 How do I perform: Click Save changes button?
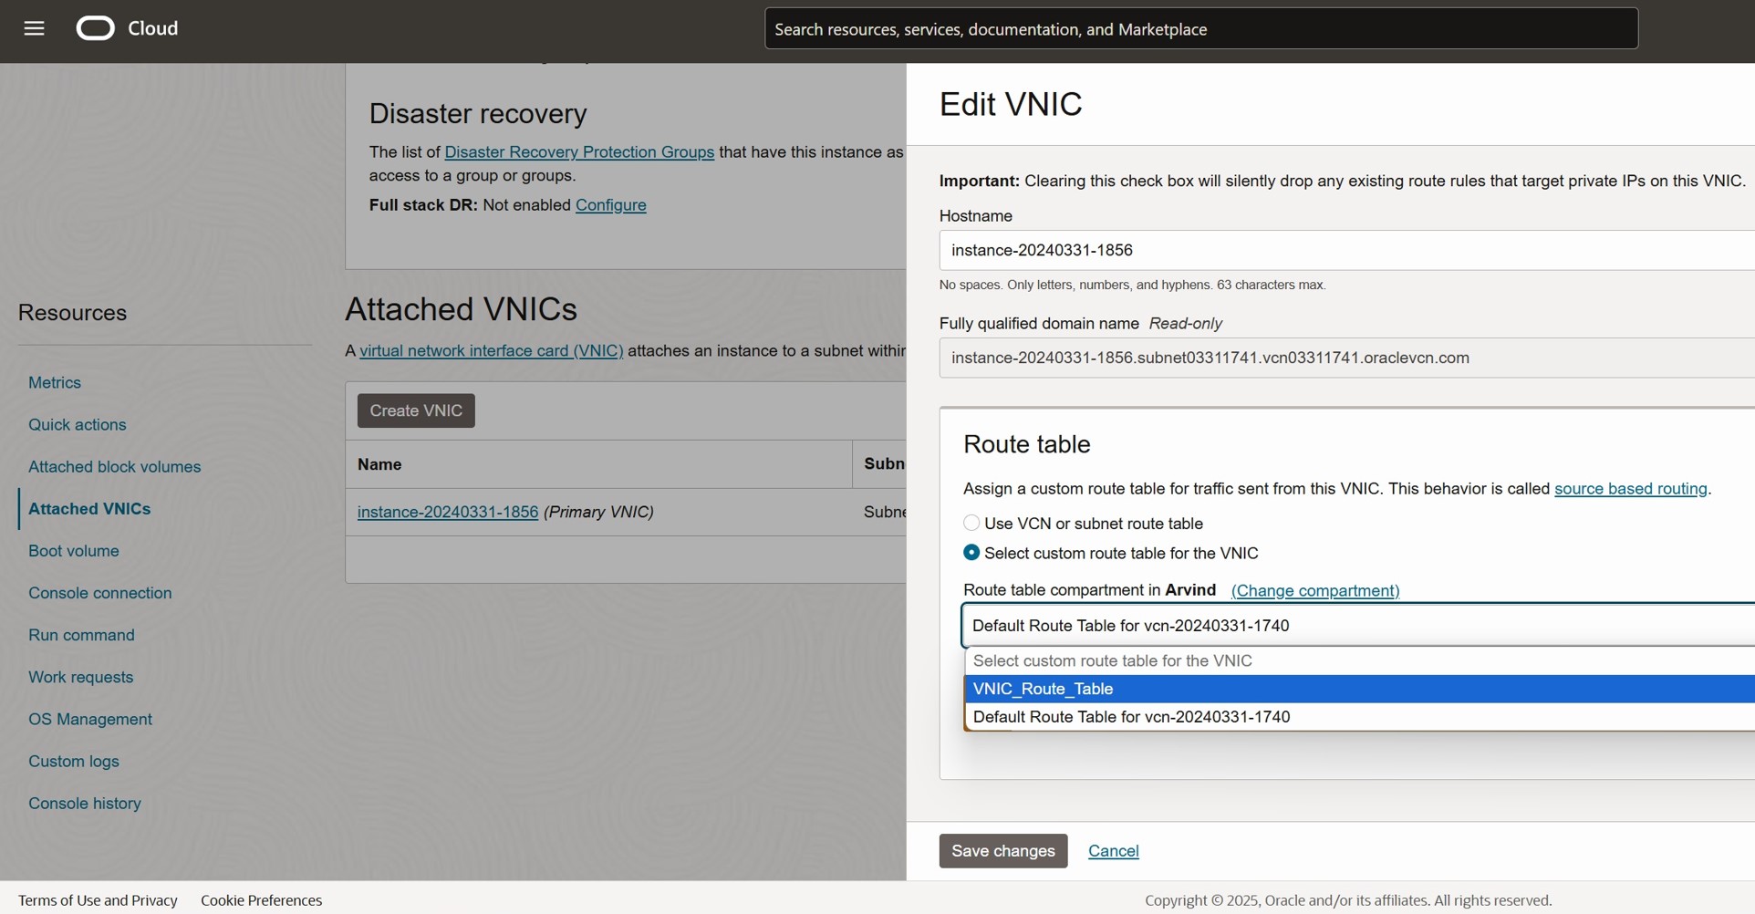tap(1003, 851)
